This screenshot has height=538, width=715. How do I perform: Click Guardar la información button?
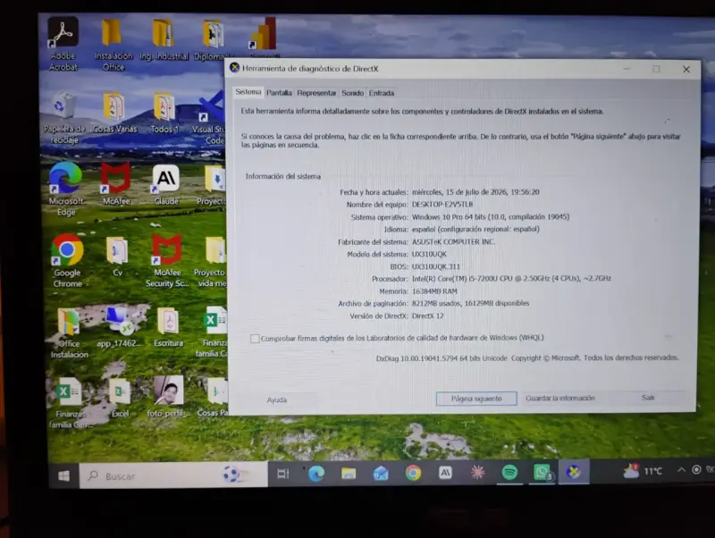[560, 398]
